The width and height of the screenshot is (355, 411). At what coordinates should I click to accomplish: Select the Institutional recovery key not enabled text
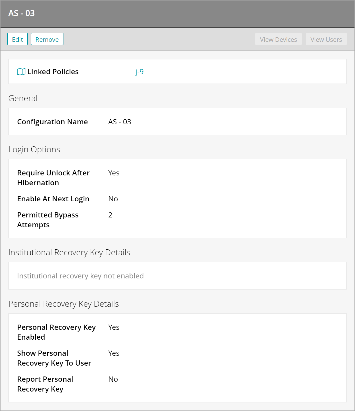(80, 276)
